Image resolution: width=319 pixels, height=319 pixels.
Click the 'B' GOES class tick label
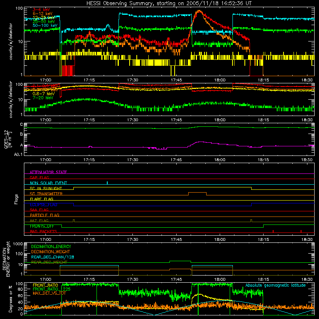[x=22, y=134]
